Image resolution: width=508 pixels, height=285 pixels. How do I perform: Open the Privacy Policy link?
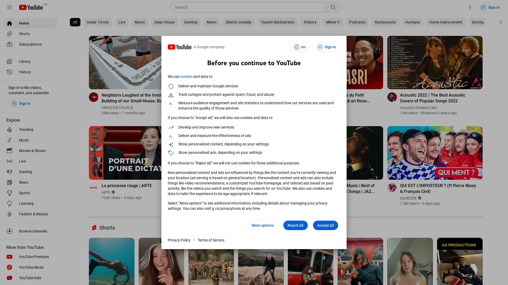[179, 240]
